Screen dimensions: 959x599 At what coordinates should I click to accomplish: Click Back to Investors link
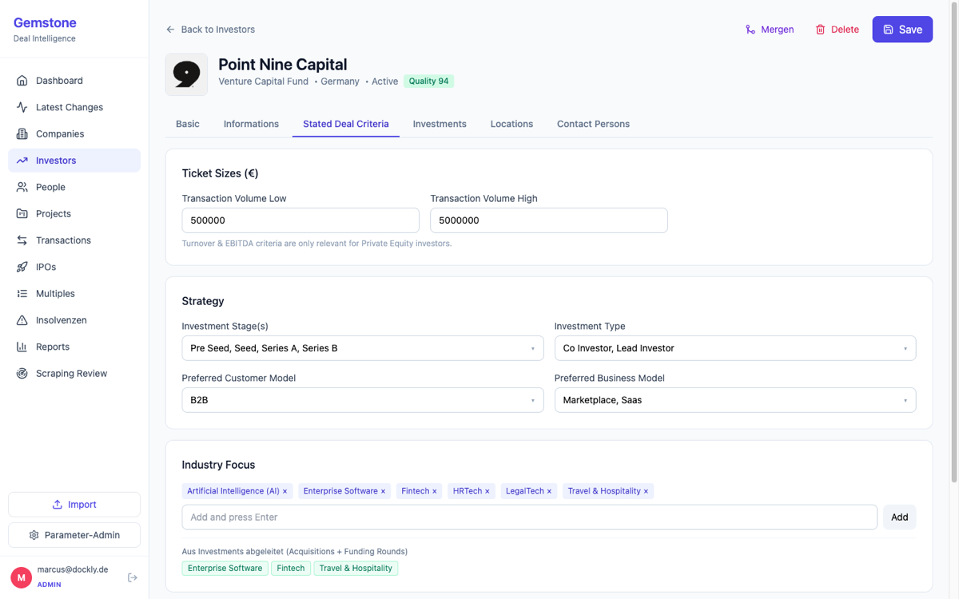(x=210, y=30)
